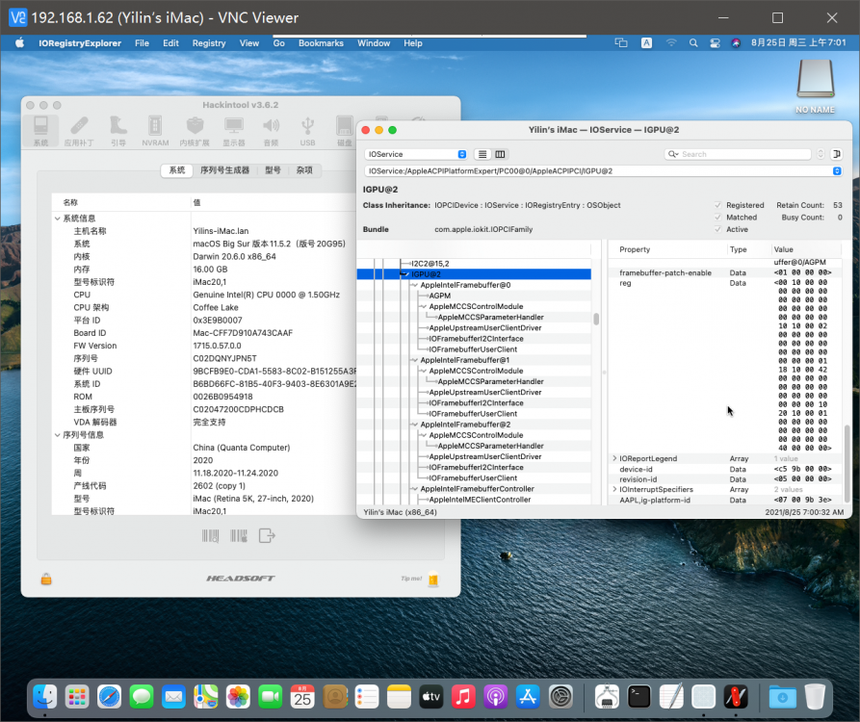Select the 系统 tab in Hackintool

coord(176,170)
